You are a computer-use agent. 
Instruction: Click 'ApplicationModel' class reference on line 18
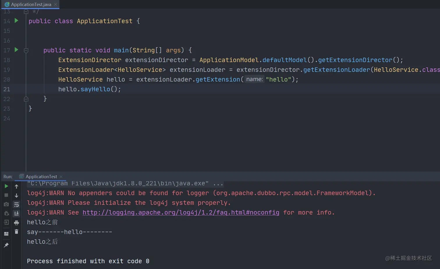click(x=229, y=60)
